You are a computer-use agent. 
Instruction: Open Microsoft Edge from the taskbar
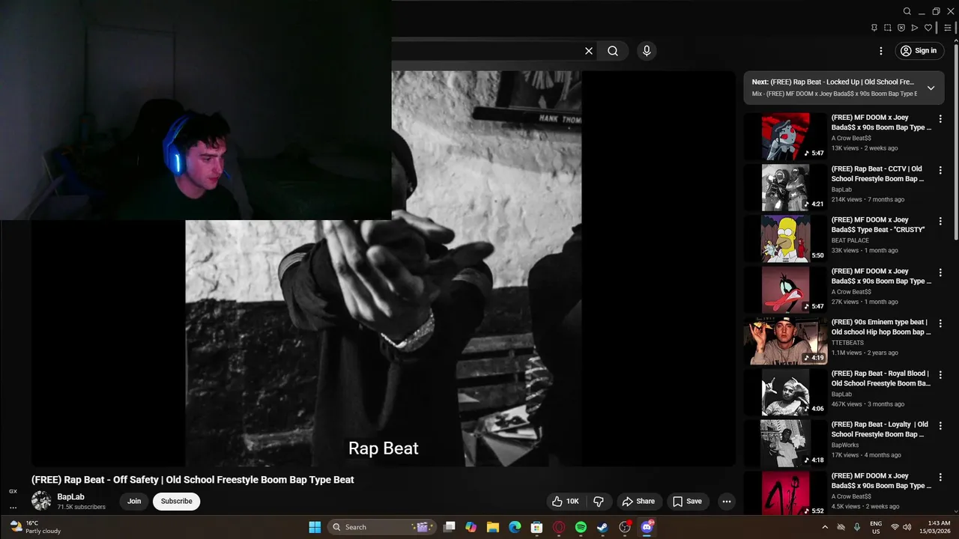(x=515, y=527)
